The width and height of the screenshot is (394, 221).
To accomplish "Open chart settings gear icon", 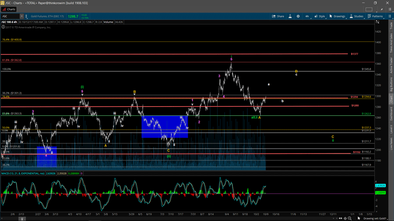I will pyautogui.click(x=298, y=16).
